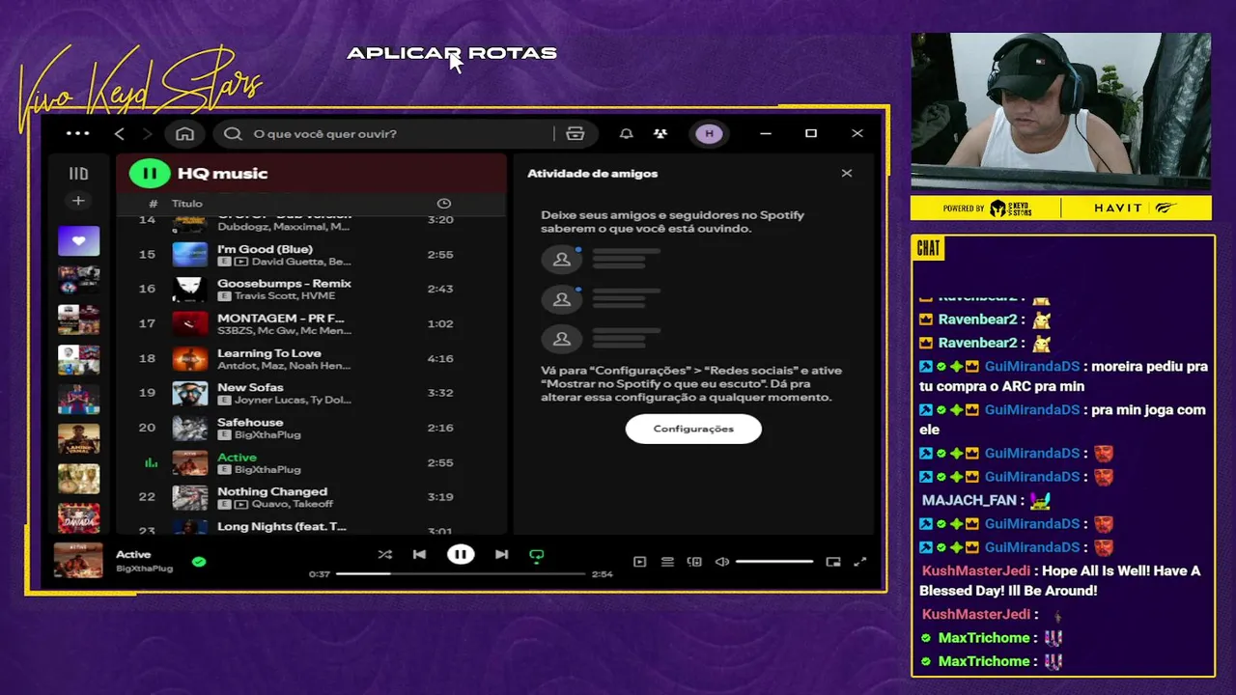Open artist Travis Scott link
1236x695 pixels.
(262, 296)
